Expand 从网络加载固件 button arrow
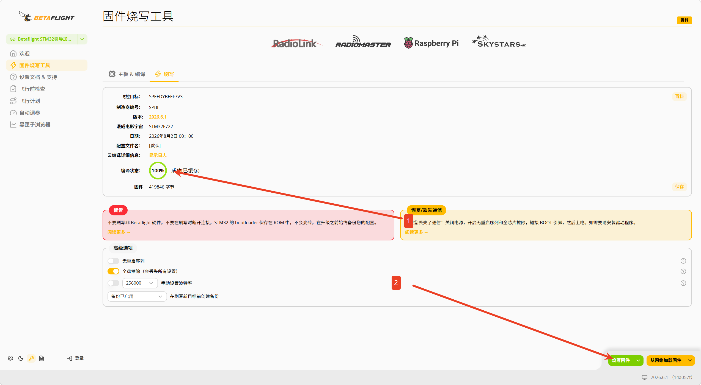This screenshot has height=385, width=701. [690, 360]
